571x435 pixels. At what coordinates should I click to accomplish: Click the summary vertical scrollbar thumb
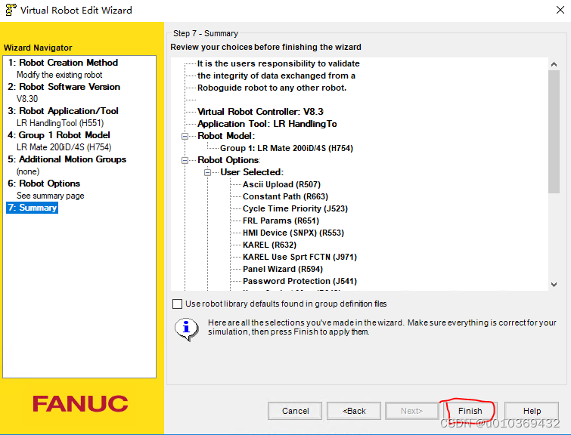554,131
